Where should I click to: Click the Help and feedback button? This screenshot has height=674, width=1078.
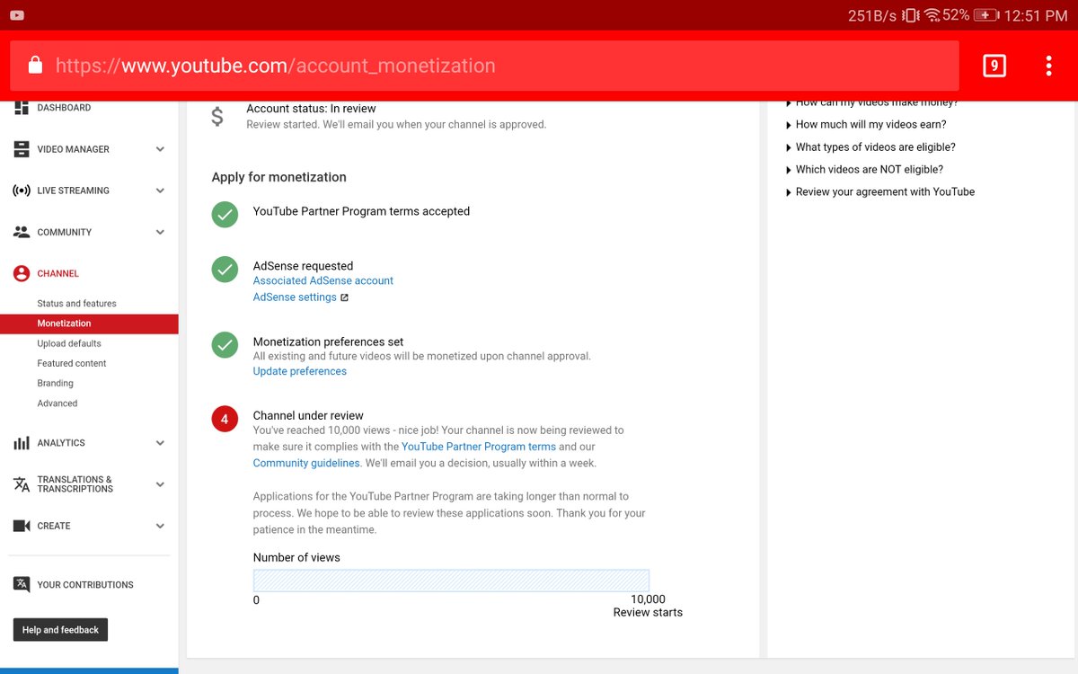point(60,630)
